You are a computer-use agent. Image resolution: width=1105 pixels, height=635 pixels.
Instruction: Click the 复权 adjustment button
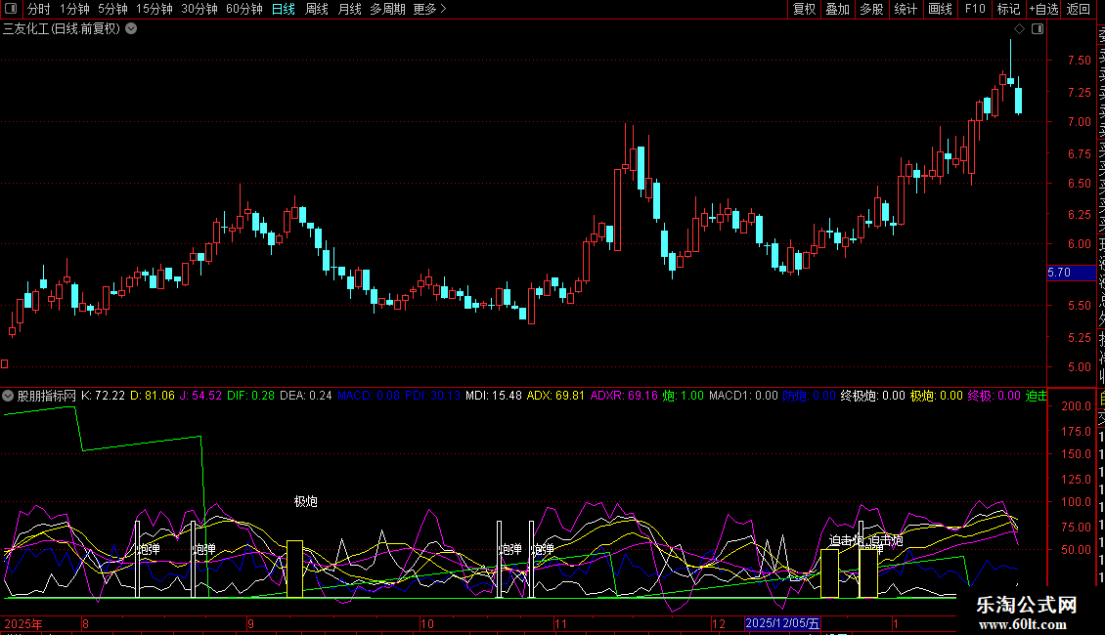click(804, 9)
